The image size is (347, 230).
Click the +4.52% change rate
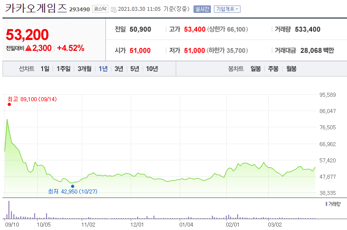(x=71, y=48)
